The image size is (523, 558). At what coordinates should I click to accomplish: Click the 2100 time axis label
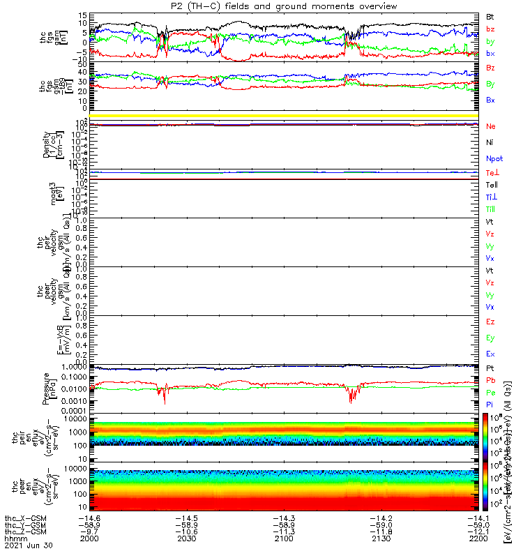tap(284, 538)
